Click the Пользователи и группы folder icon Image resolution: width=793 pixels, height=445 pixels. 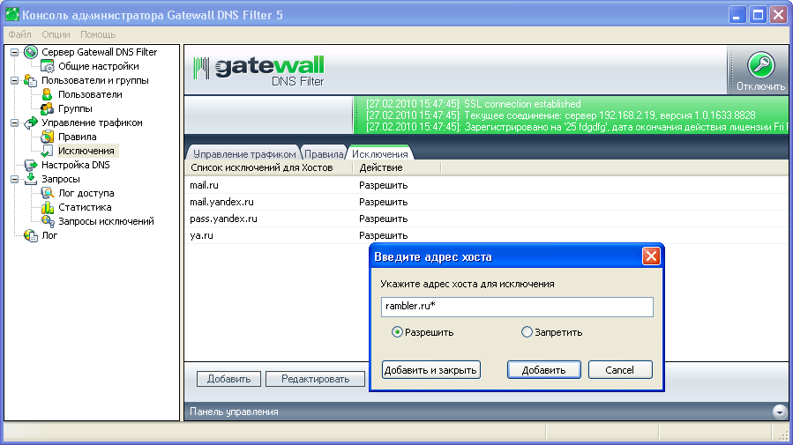[31, 80]
